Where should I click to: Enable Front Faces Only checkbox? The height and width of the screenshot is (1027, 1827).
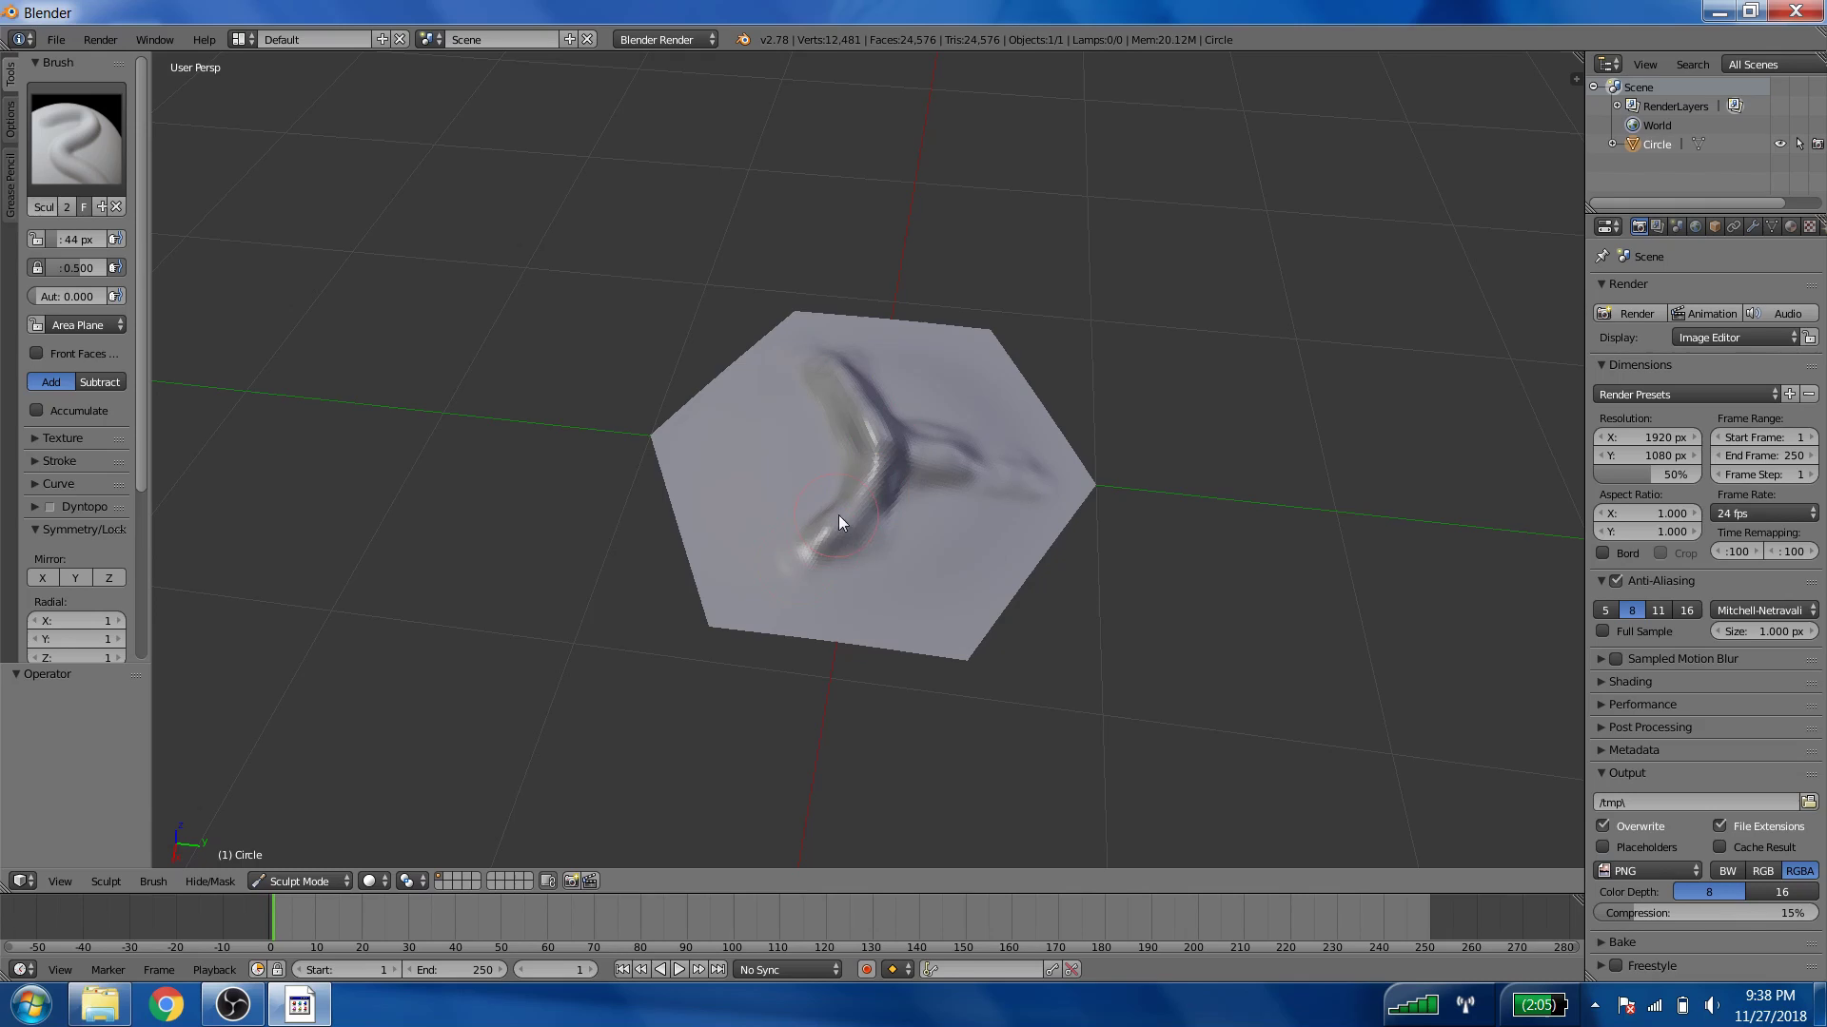pyautogui.click(x=36, y=353)
